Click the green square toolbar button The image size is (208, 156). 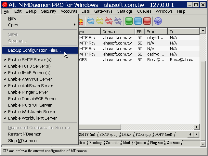[x=129, y=21]
